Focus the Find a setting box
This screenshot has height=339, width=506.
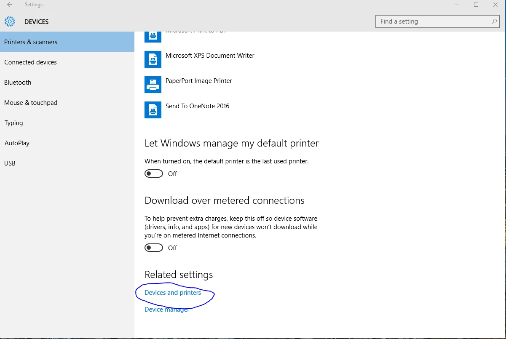[438, 21]
